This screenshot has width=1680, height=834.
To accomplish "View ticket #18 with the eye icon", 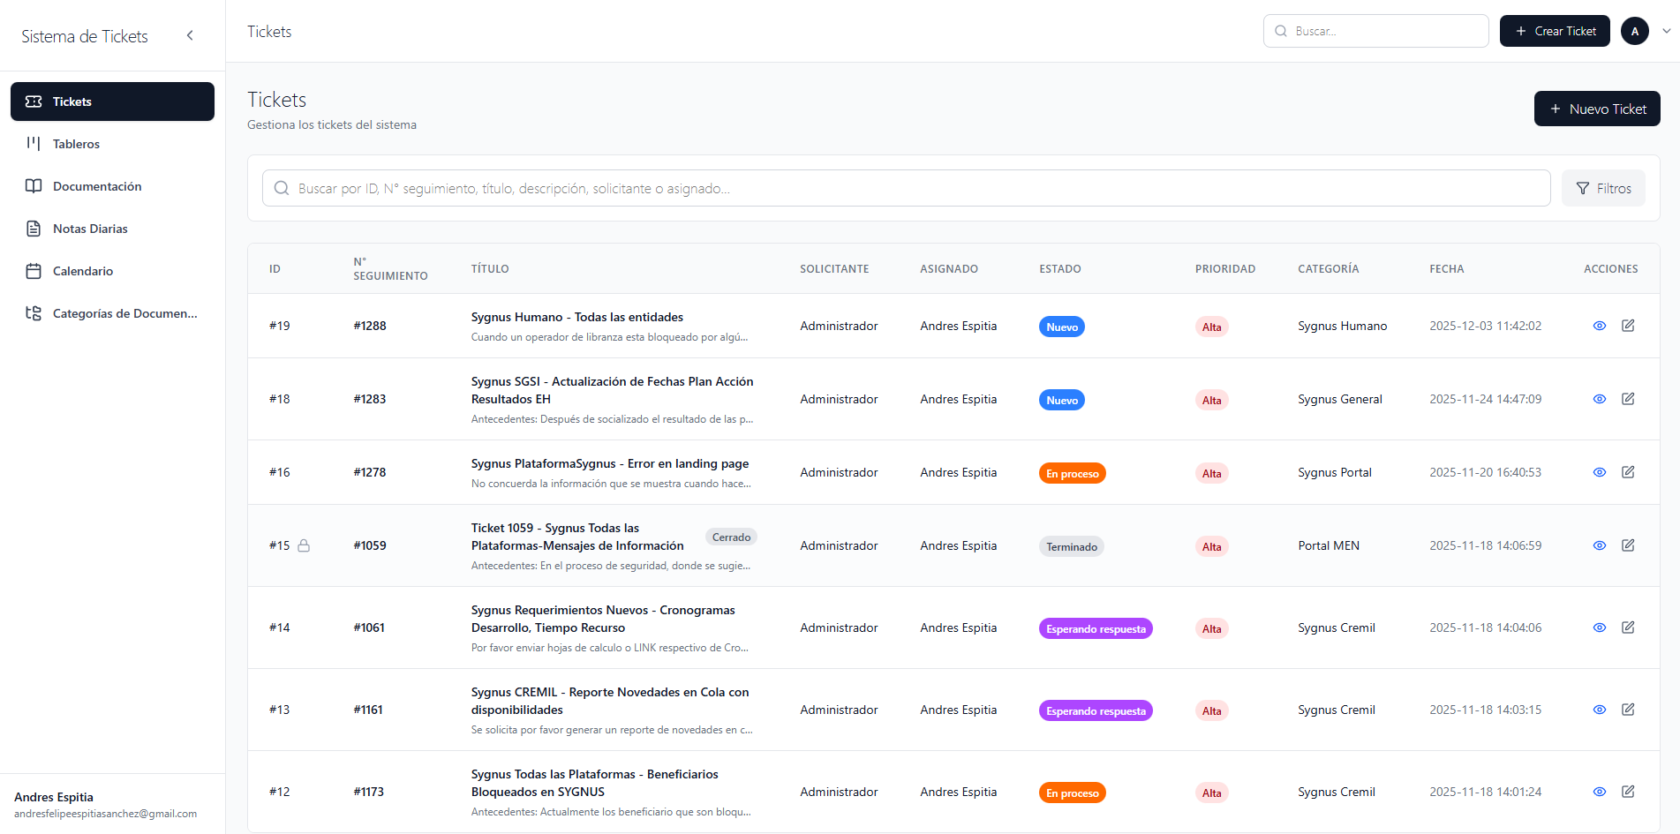I will [x=1599, y=399].
